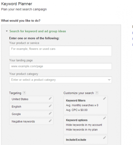
Task: Edit United States location targeting pencil
Action: (x=50, y=98)
